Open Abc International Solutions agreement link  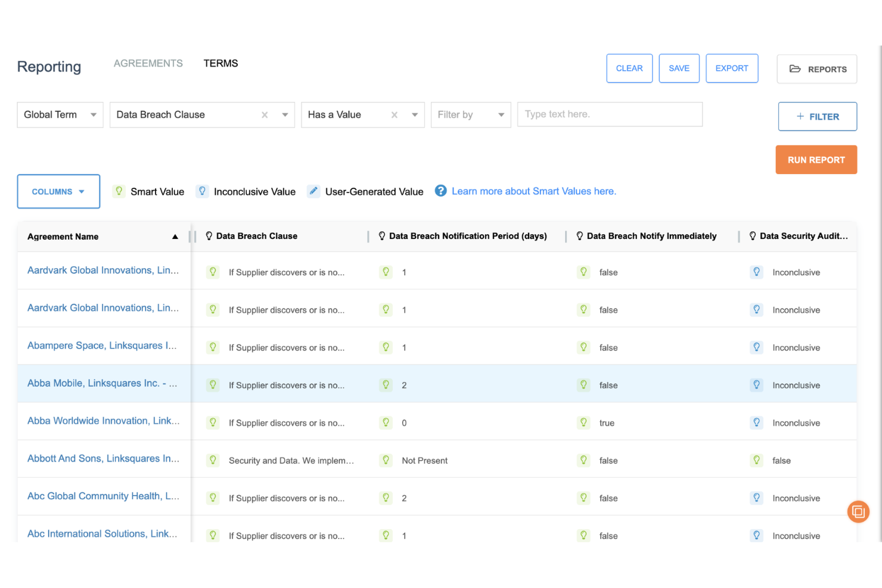click(102, 533)
